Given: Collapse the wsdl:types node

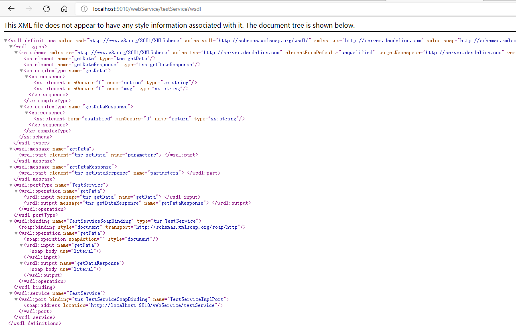Looking at the screenshot, I should [11, 47].
